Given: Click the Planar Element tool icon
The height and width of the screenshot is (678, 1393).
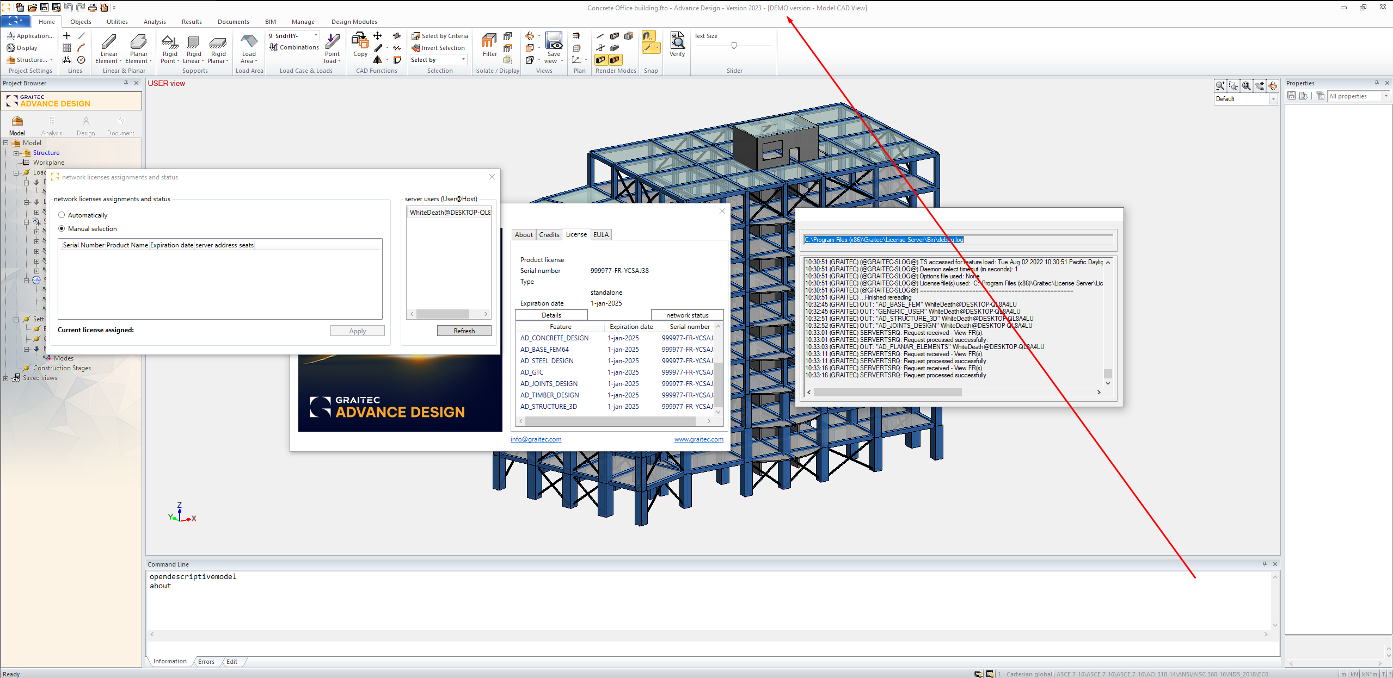Looking at the screenshot, I should (x=138, y=42).
